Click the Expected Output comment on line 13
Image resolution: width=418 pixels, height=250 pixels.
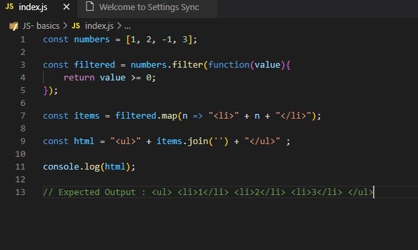[208, 192]
